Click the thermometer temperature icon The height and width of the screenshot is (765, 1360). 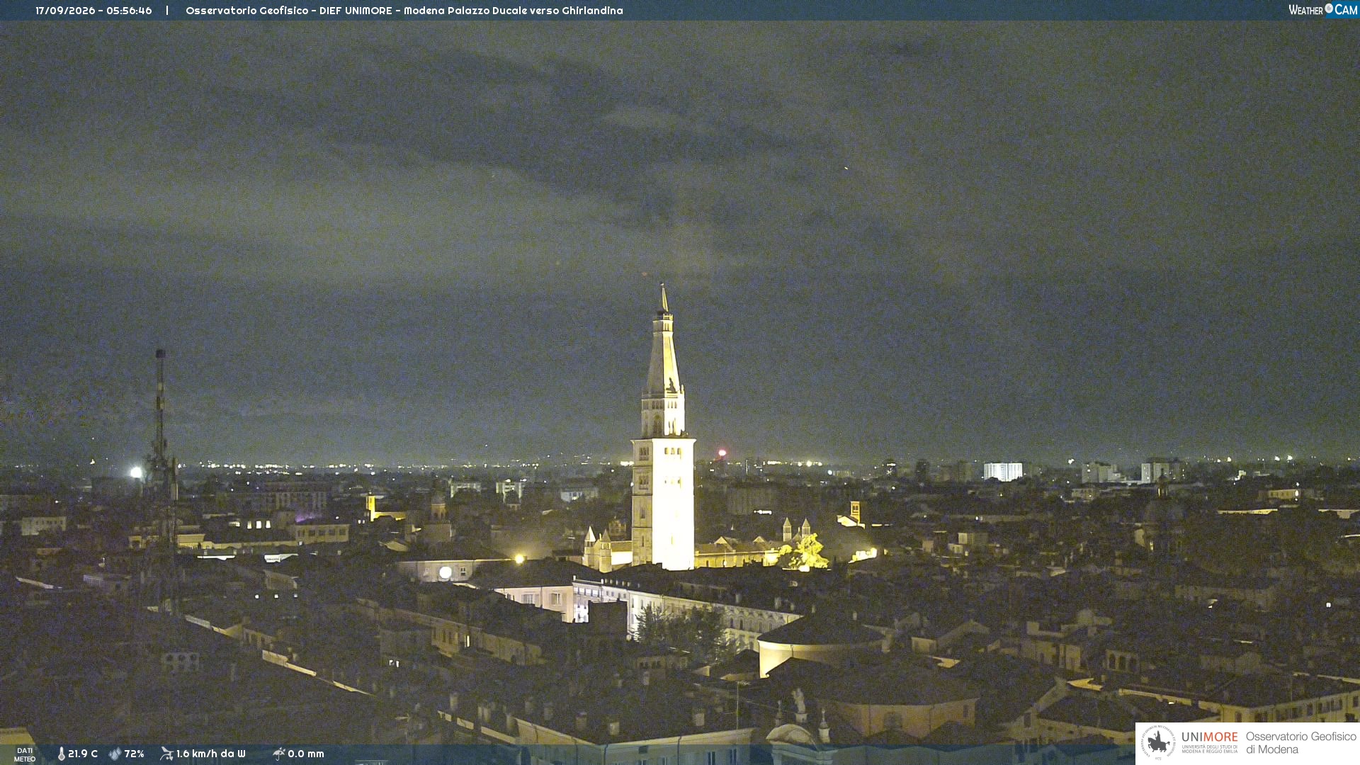tap(61, 754)
